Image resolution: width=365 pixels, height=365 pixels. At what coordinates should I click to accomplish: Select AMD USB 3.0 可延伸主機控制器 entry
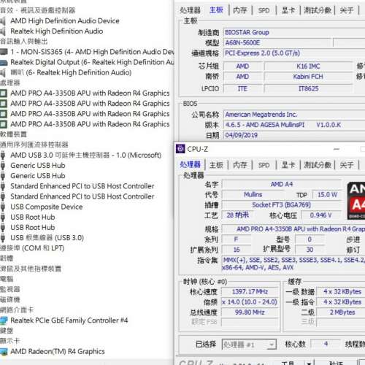[85, 155]
